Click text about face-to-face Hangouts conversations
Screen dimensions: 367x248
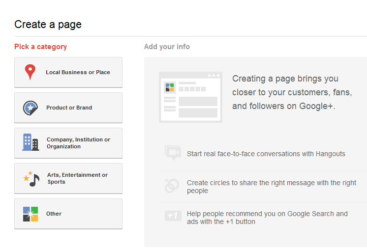(266, 154)
